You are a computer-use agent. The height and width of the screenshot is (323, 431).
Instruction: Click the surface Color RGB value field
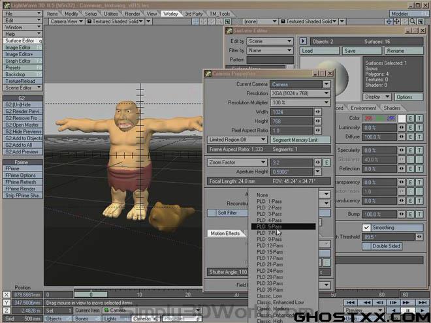pos(379,118)
